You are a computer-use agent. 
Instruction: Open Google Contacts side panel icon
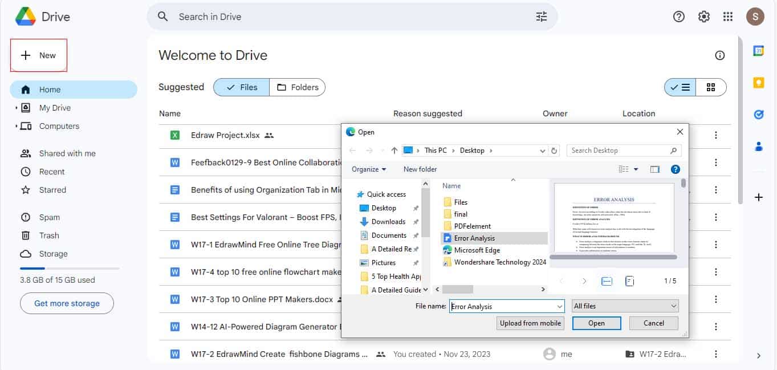click(x=759, y=147)
